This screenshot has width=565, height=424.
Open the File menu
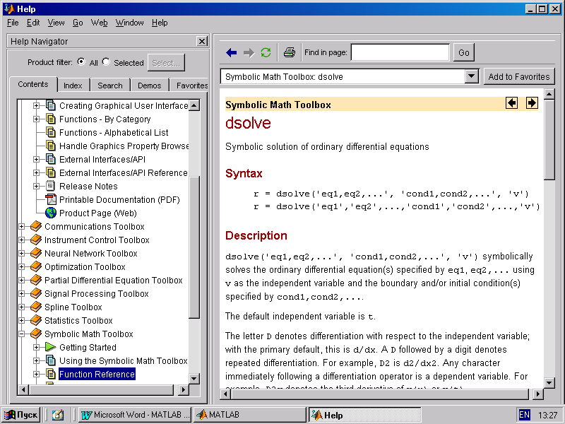(x=13, y=23)
